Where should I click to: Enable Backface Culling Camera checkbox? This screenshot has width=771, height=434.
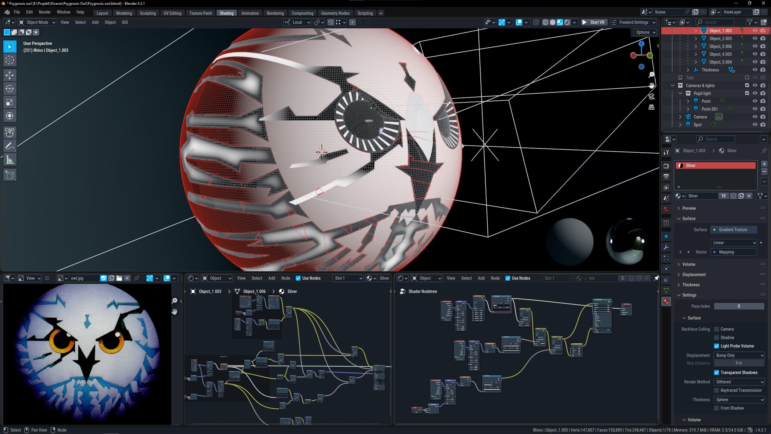(716, 329)
